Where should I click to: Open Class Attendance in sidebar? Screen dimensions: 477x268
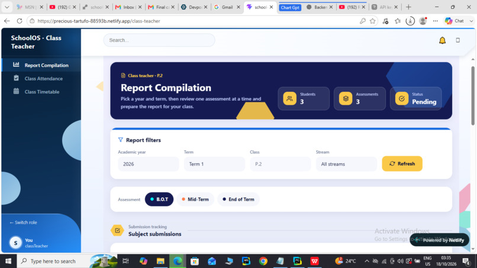point(41,79)
